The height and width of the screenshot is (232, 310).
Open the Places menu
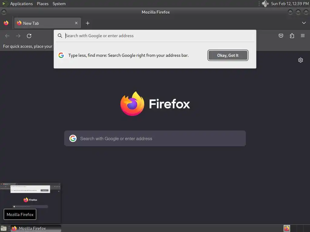[43, 4]
